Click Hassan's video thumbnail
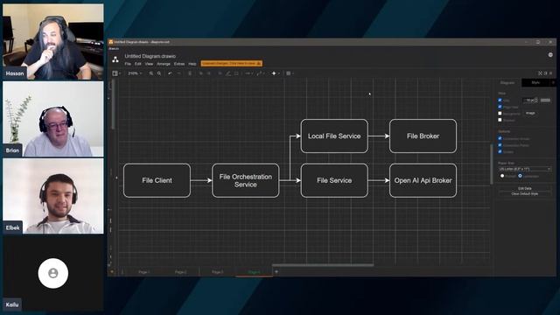560x315 pixels. tap(53, 41)
